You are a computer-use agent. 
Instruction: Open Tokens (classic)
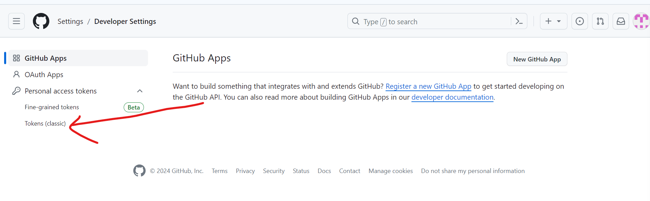[x=45, y=124]
